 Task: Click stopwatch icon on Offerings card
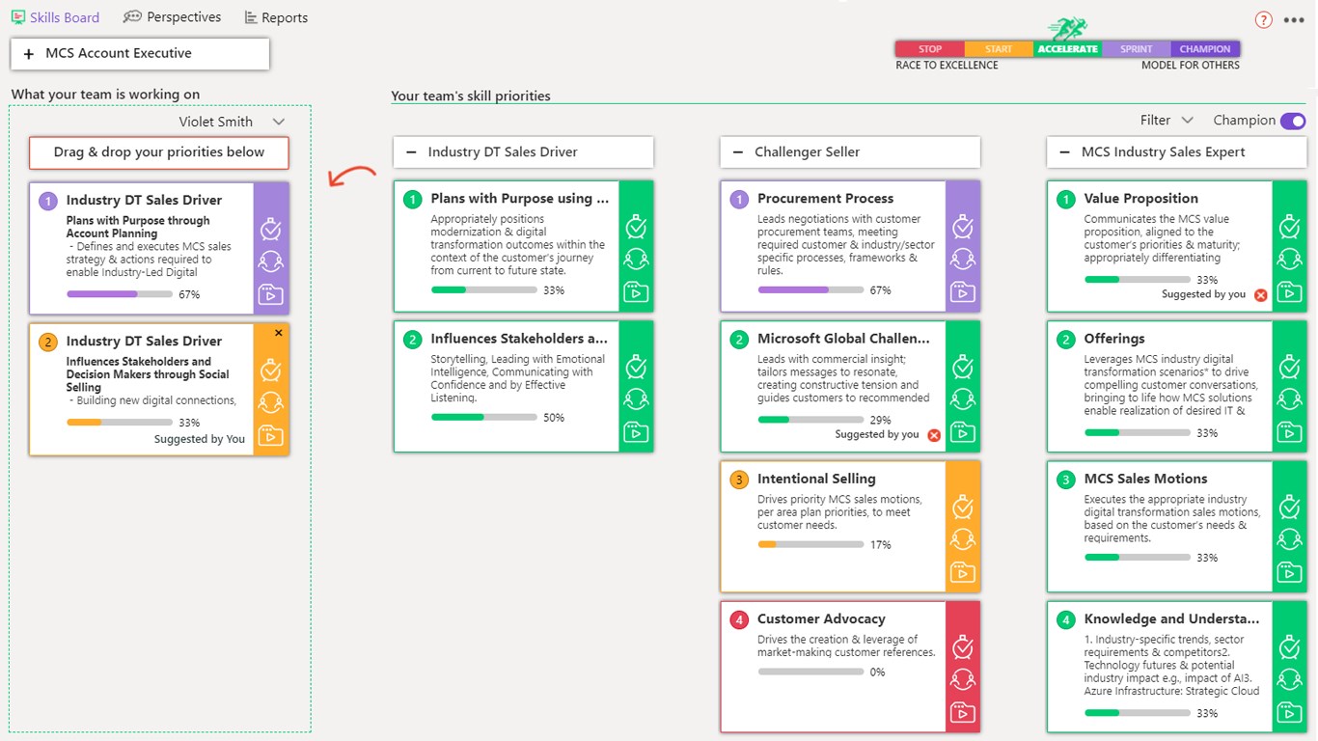(1289, 367)
